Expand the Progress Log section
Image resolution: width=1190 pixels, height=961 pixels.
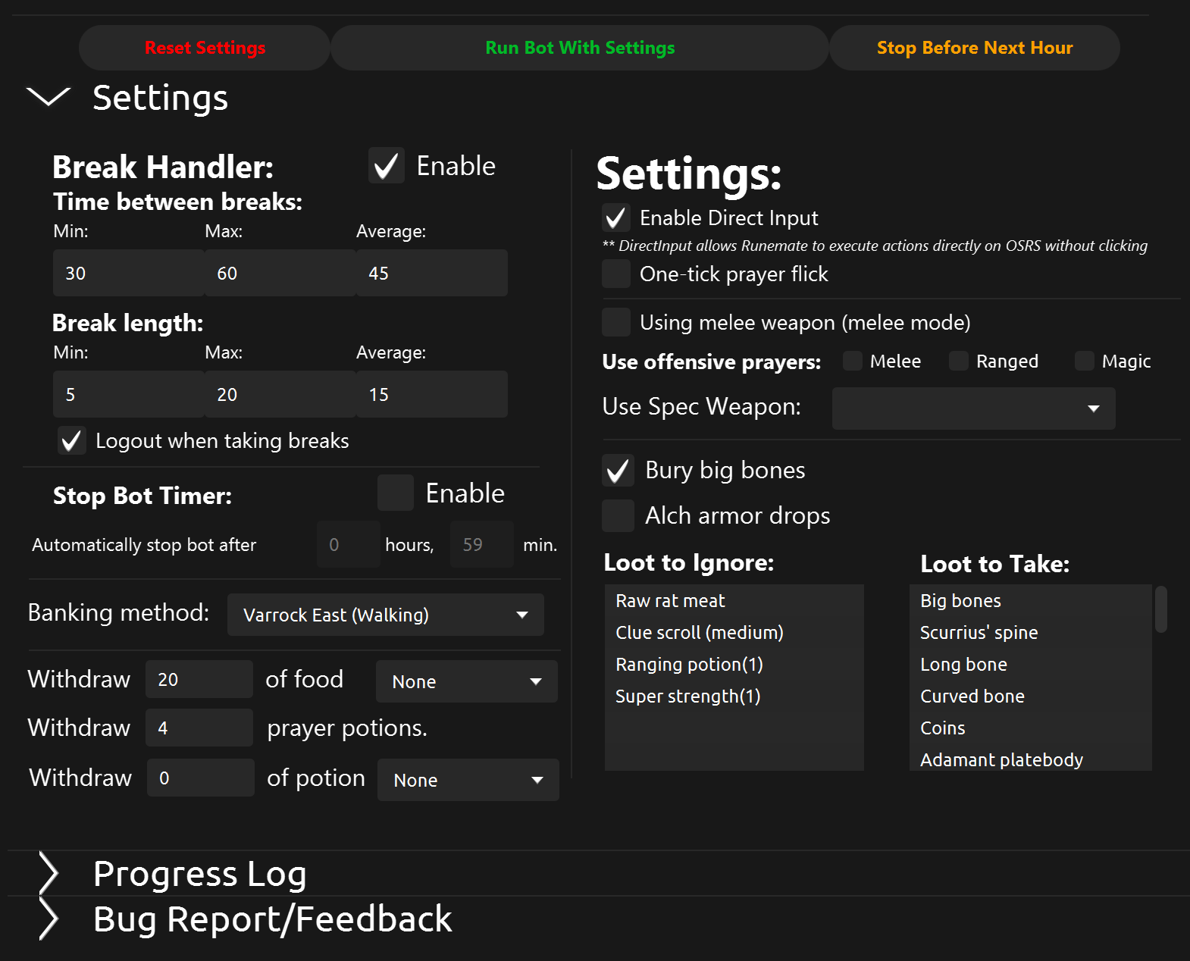[x=49, y=874]
